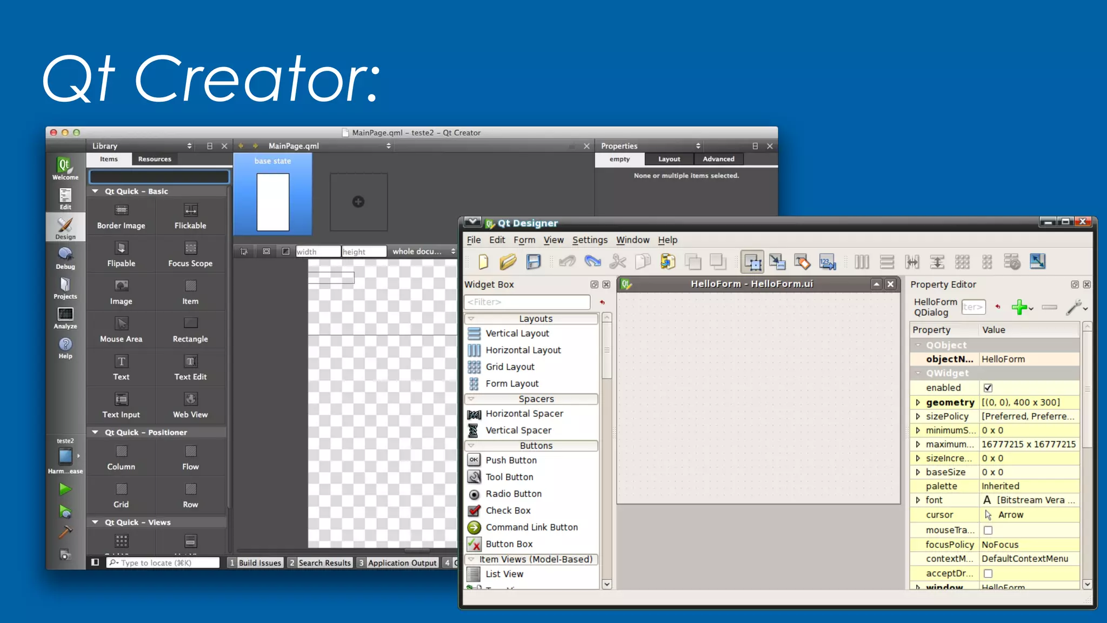Open Debug mode in Qt Creator sidebar

tap(65, 258)
